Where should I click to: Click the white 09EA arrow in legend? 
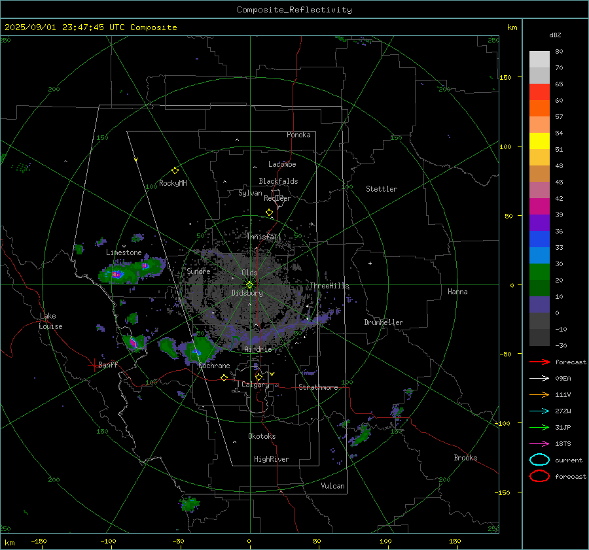click(x=539, y=378)
